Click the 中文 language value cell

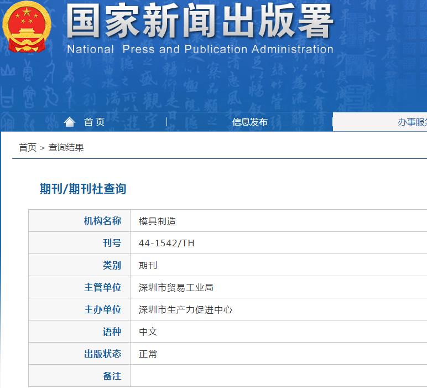pos(148,332)
